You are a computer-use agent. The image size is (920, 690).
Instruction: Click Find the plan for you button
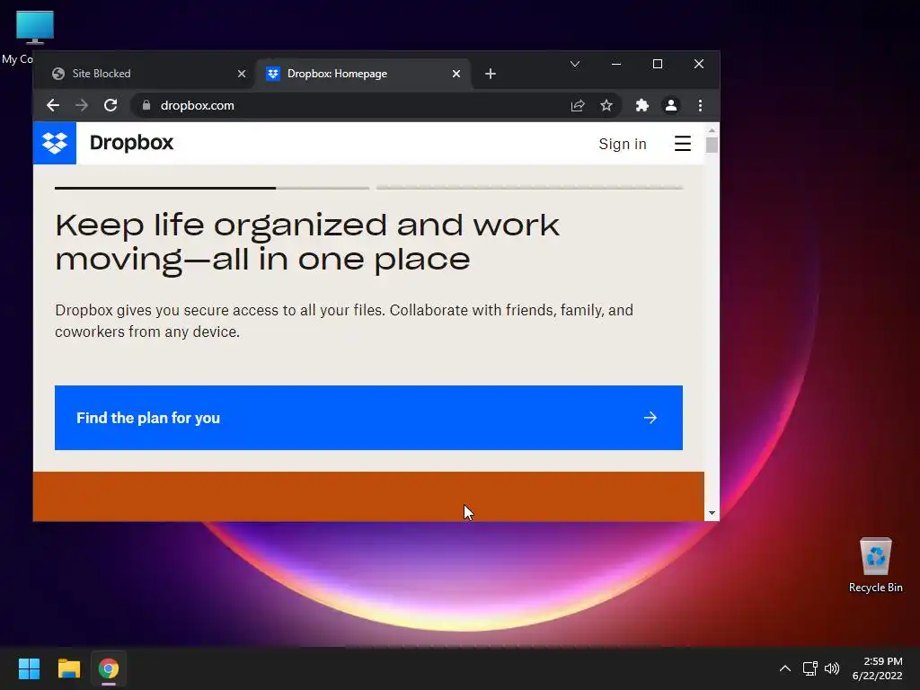368,418
